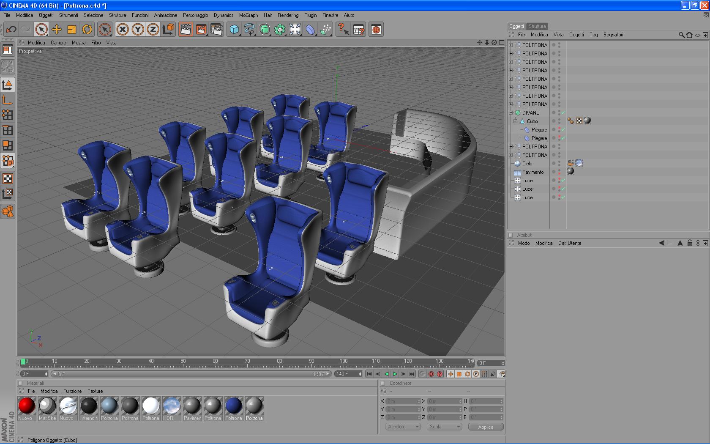Click the Undo arrow icon

point(11,30)
